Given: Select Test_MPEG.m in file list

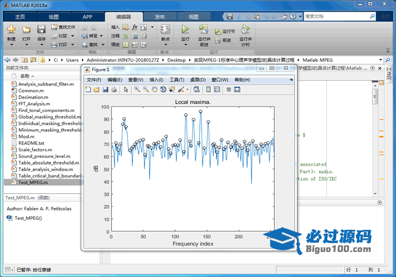Looking at the screenshot, I should 42,182.
